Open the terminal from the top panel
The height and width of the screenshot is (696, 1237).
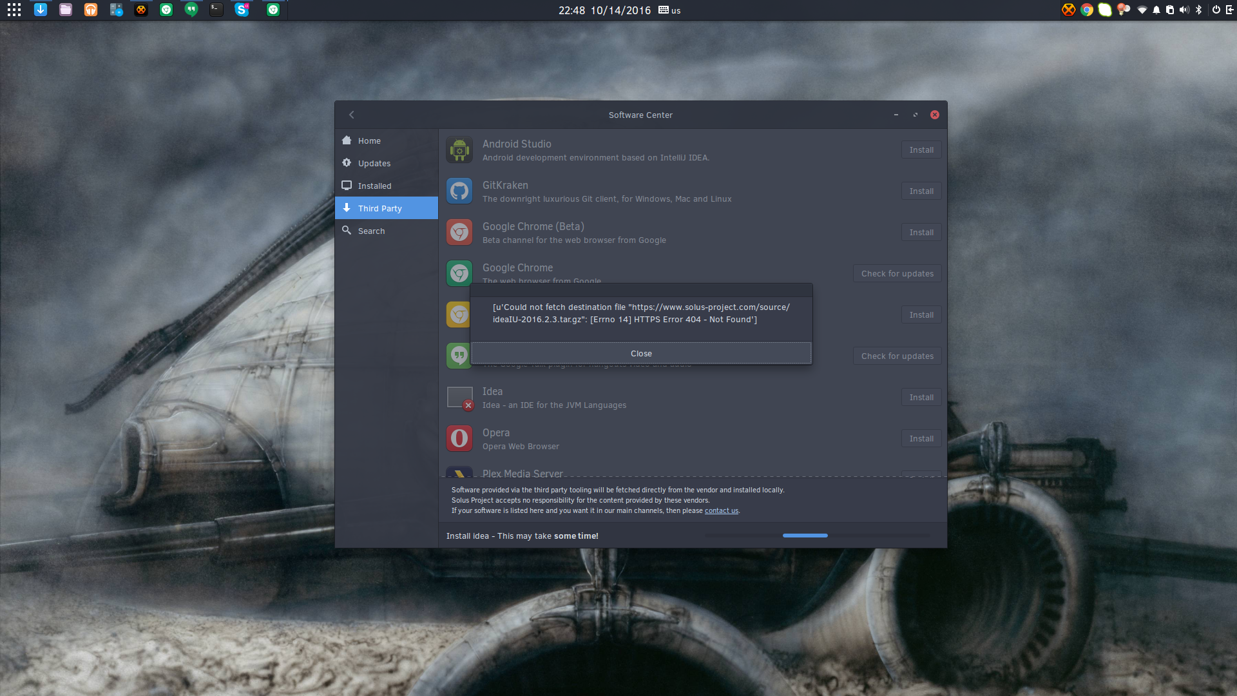point(216,10)
